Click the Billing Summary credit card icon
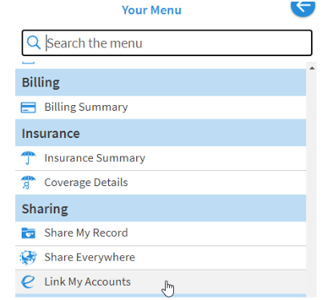Image resolution: width=323 pixels, height=300 pixels. point(28,107)
